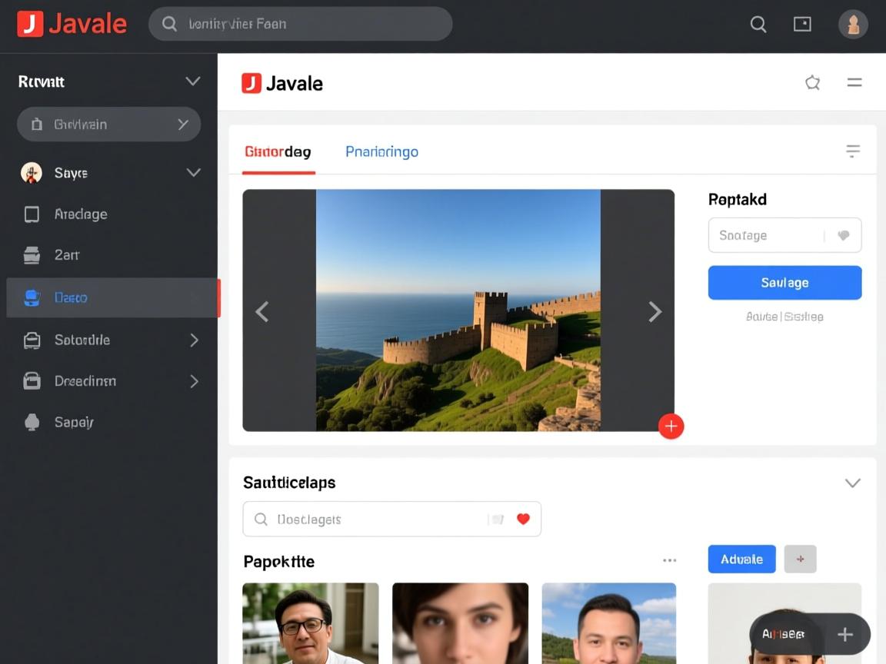Screen dimensions: 886x664
Task: Open the man with glasses thumbnail
Action: tap(310, 623)
